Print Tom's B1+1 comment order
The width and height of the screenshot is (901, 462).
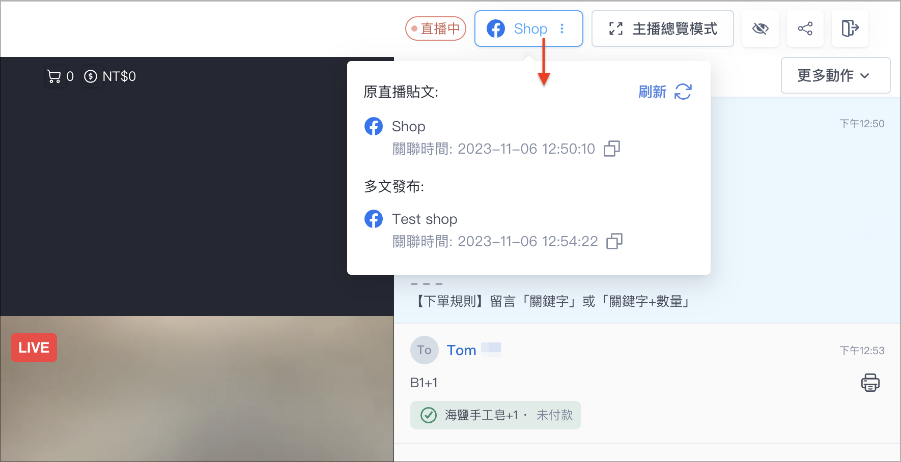(870, 383)
